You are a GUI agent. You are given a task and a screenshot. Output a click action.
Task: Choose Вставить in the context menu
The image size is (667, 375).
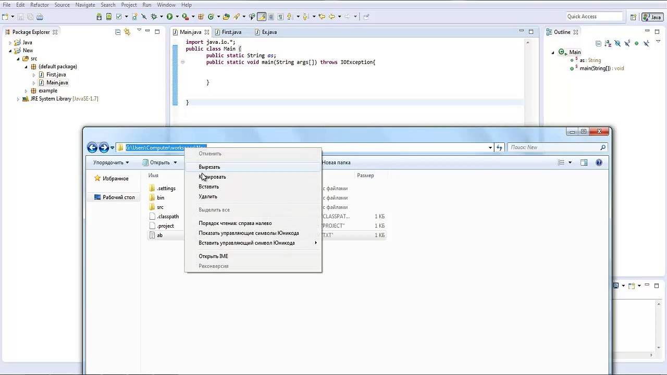point(253,186)
